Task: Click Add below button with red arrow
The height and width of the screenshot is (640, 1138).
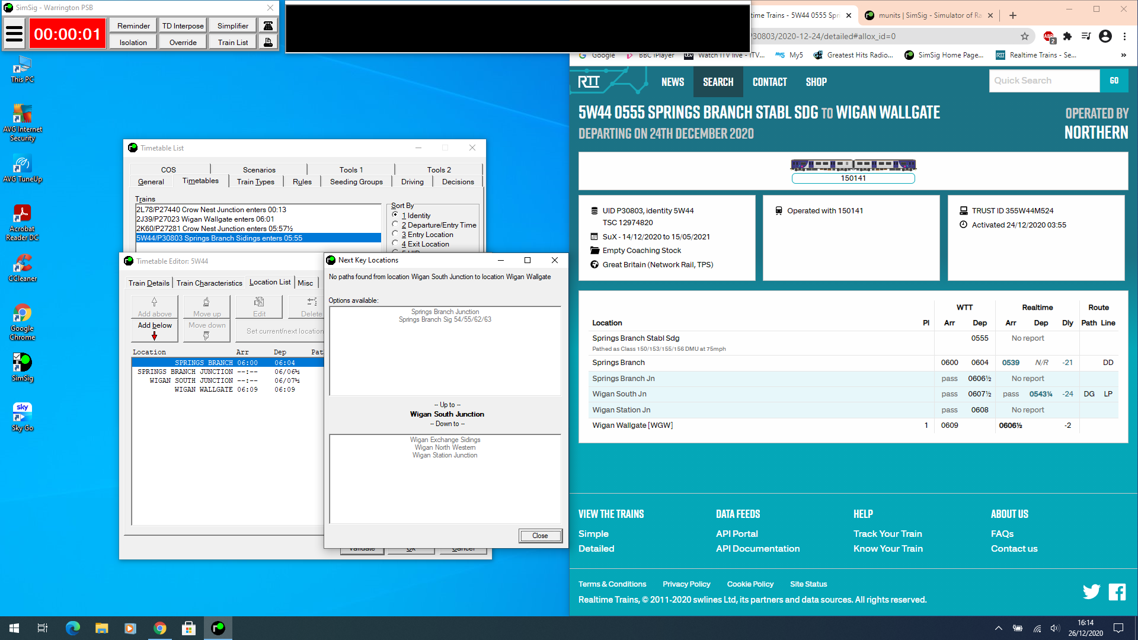Action: pos(155,331)
